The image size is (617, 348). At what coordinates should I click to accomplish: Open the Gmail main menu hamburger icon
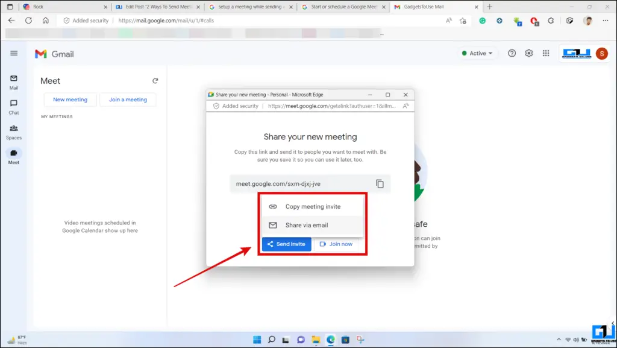pyautogui.click(x=14, y=53)
